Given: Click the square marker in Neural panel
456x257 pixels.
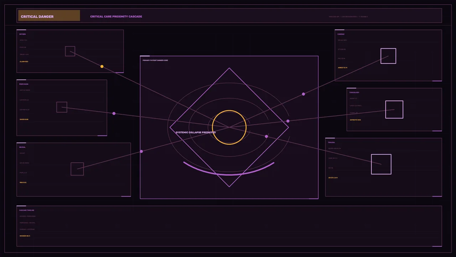Looking at the screenshot, I should pos(77,169).
